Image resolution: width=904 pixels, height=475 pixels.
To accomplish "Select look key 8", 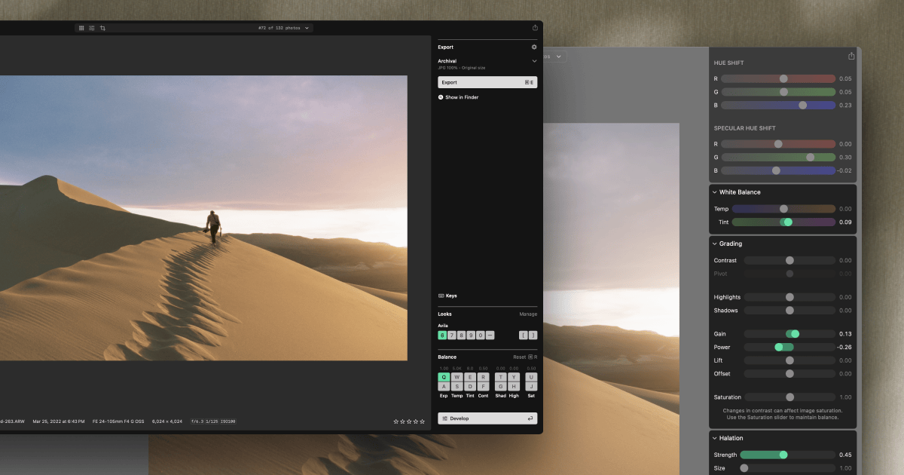I will 461,335.
